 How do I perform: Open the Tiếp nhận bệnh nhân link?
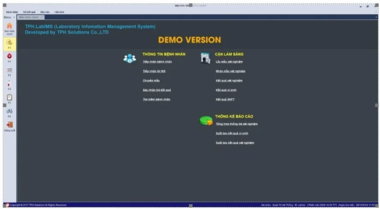pos(157,62)
